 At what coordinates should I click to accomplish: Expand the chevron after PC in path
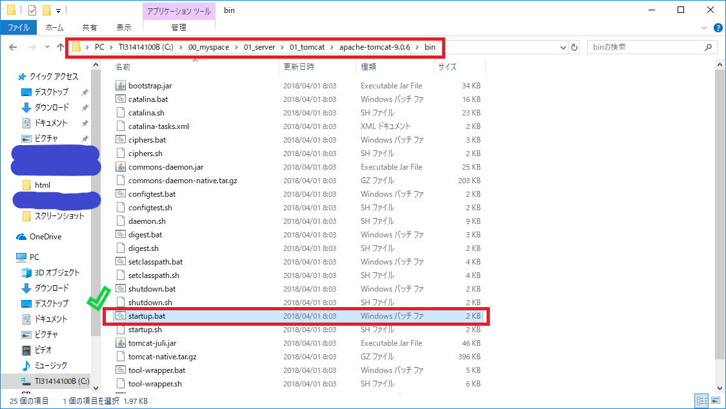click(111, 47)
